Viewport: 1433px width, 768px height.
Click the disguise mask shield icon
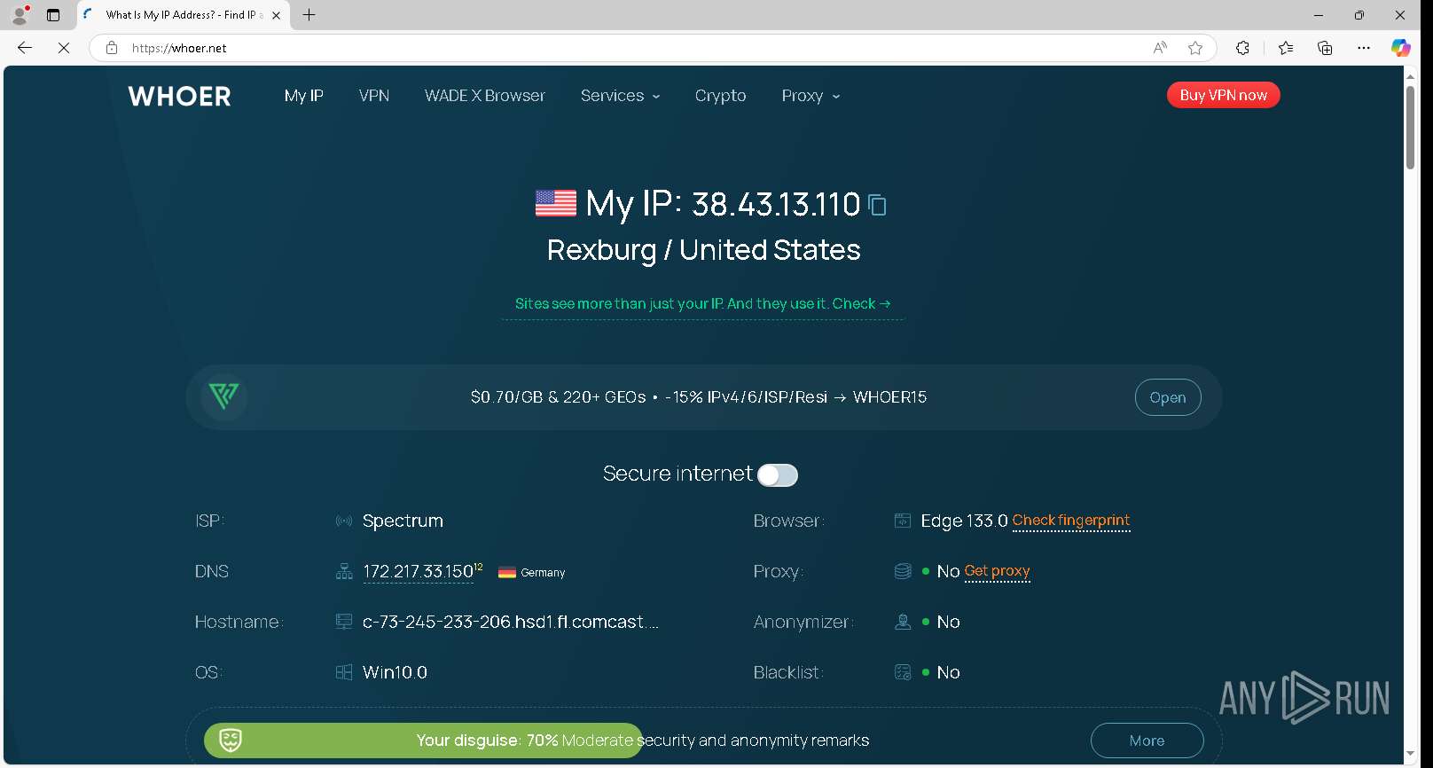pos(231,740)
